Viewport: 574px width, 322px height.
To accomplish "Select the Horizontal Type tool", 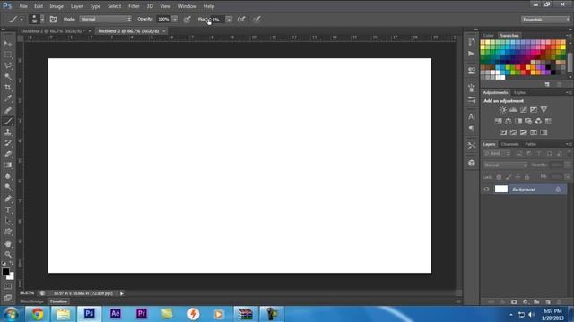I will click(x=8, y=210).
